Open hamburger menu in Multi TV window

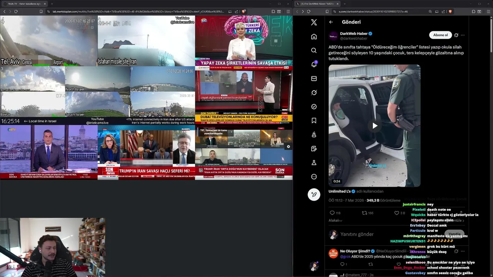(x=288, y=12)
